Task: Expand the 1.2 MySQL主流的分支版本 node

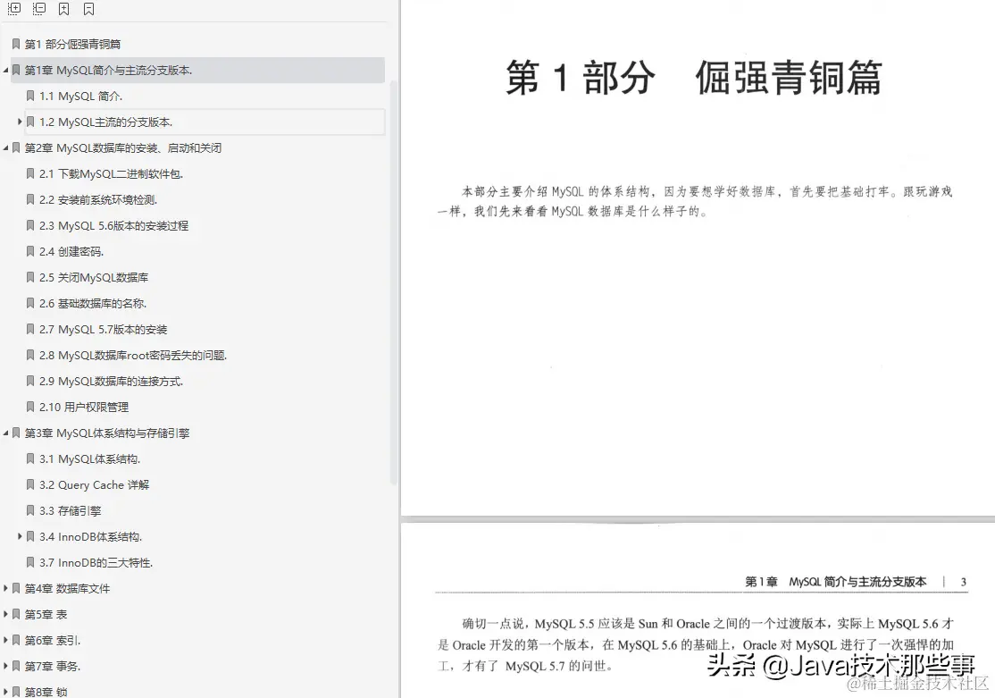Action: point(20,122)
